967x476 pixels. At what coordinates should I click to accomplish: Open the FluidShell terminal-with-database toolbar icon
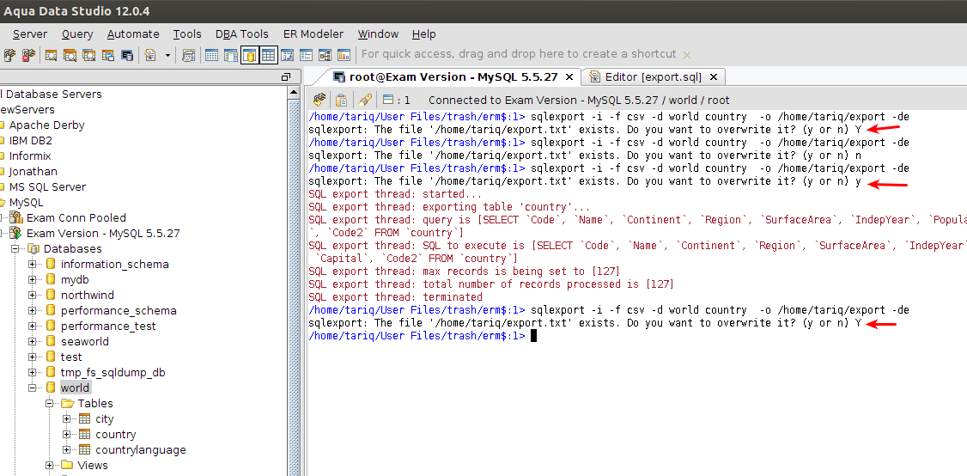127,55
